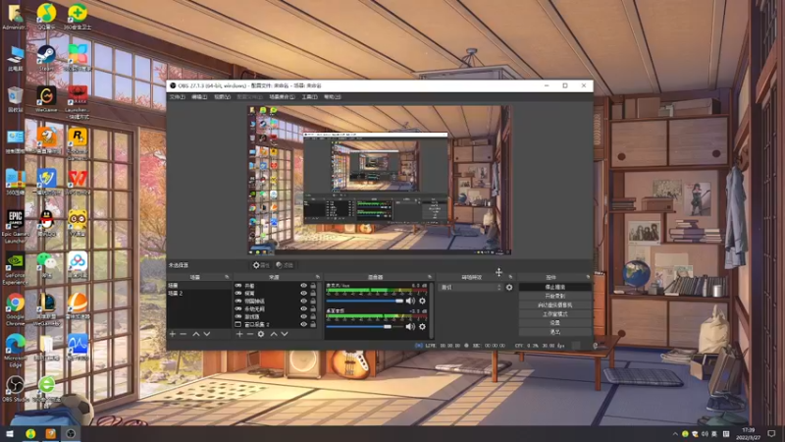
Task: Open Microsoft Edge desktop icon
Action: tap(15, 351)
